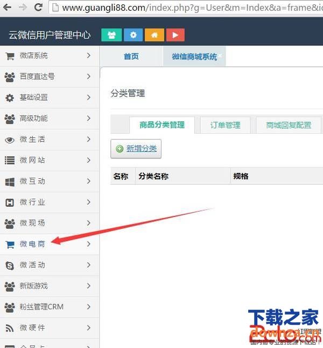This screenshot has width=323, height=348.
Task: Open the 微电商 sidebar menu label
Action: pos(32,244)
